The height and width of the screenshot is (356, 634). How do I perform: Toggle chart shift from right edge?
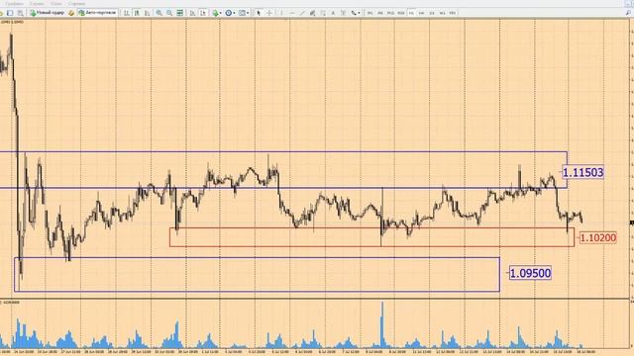(203, 13)
